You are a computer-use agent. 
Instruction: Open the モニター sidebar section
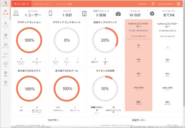[x=6, y=13]
